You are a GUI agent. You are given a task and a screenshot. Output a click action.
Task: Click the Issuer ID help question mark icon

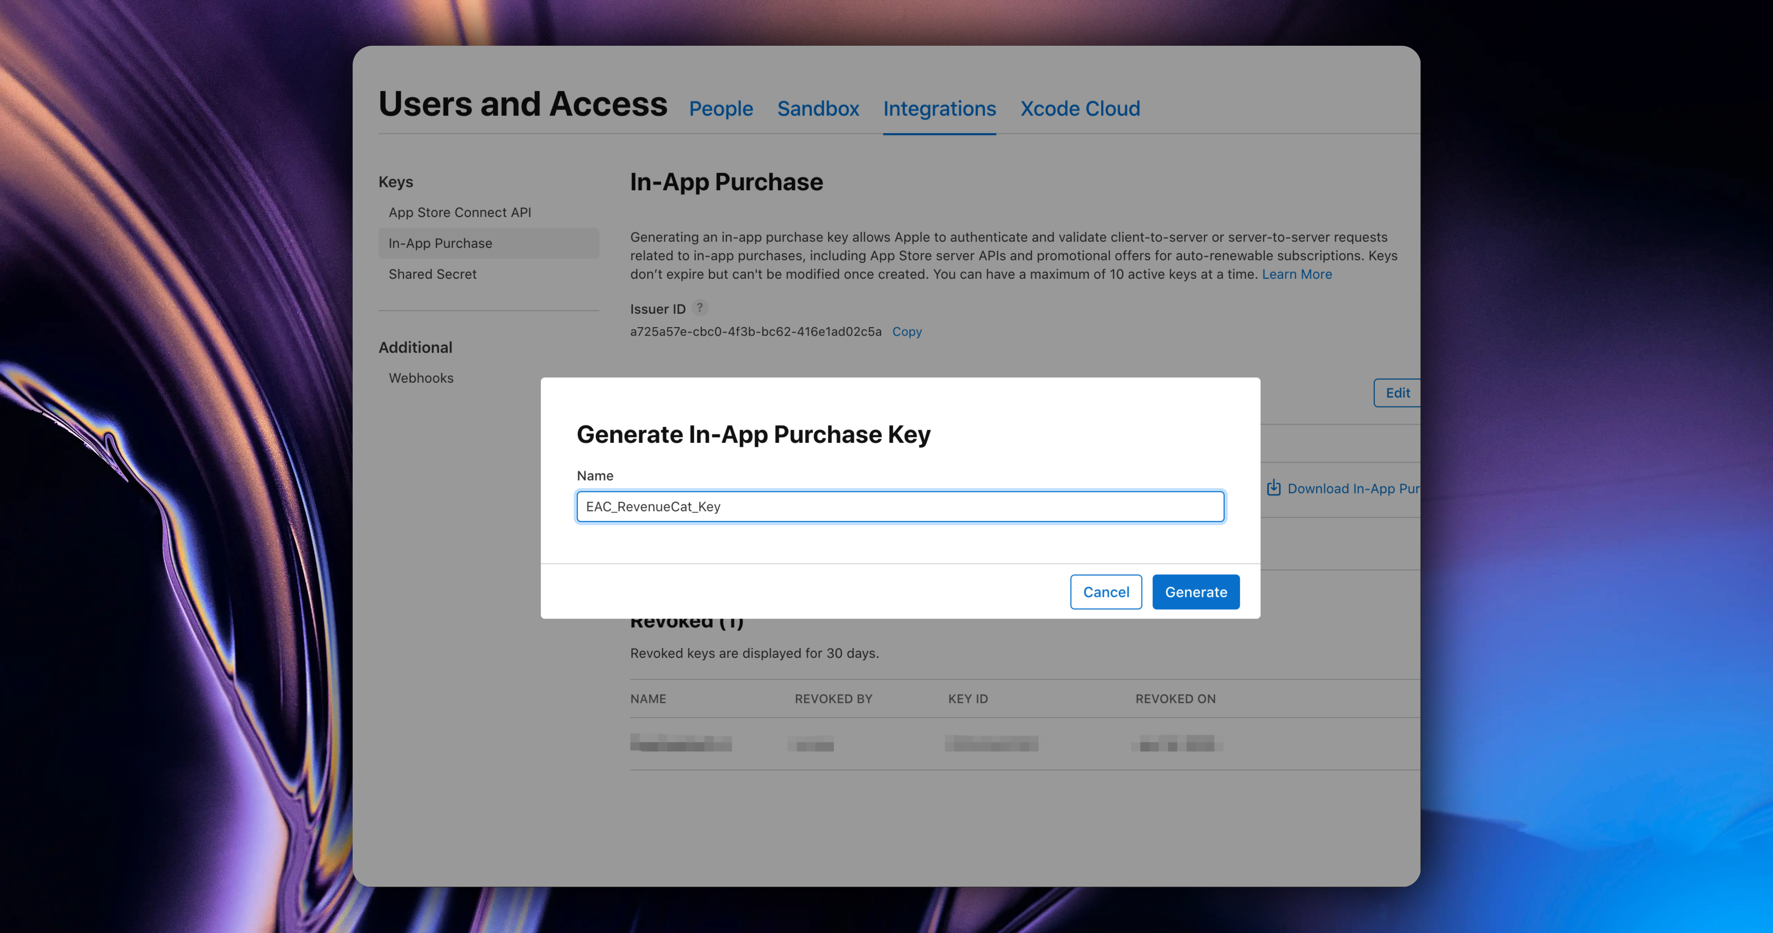699,308
